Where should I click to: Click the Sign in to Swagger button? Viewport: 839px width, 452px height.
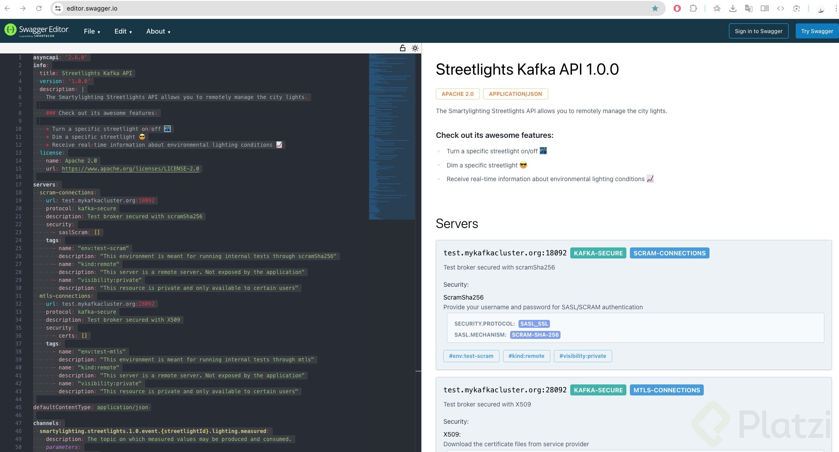(x=758, y=31)
